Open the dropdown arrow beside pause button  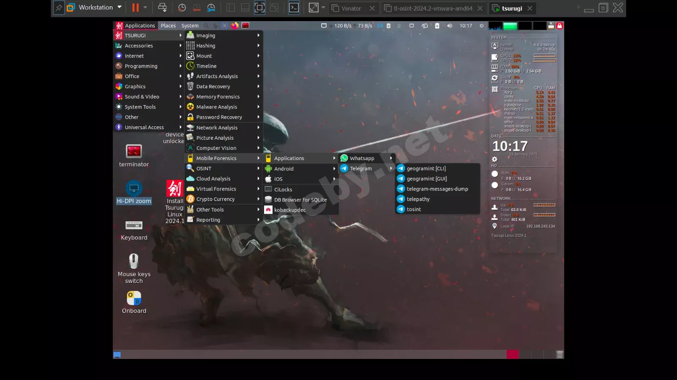pyautogui.click(x=145, y=8)
